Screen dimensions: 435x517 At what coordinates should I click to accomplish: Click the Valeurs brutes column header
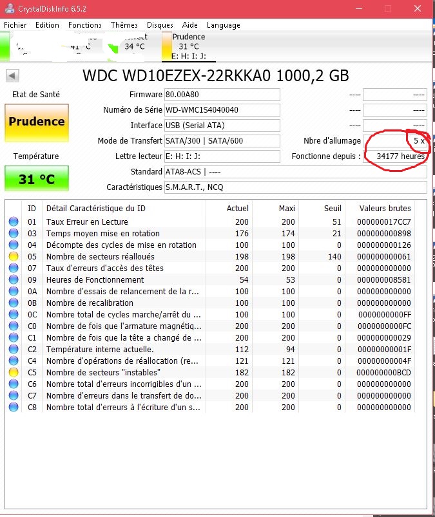380,209
